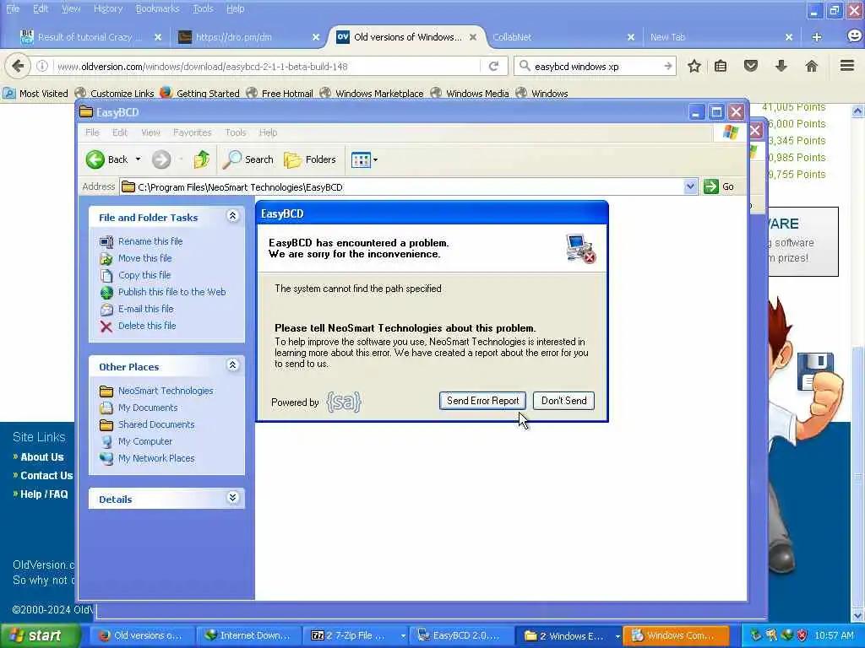Click the Send Error Report button
This screenshot has height=648, width=865.
482,401
